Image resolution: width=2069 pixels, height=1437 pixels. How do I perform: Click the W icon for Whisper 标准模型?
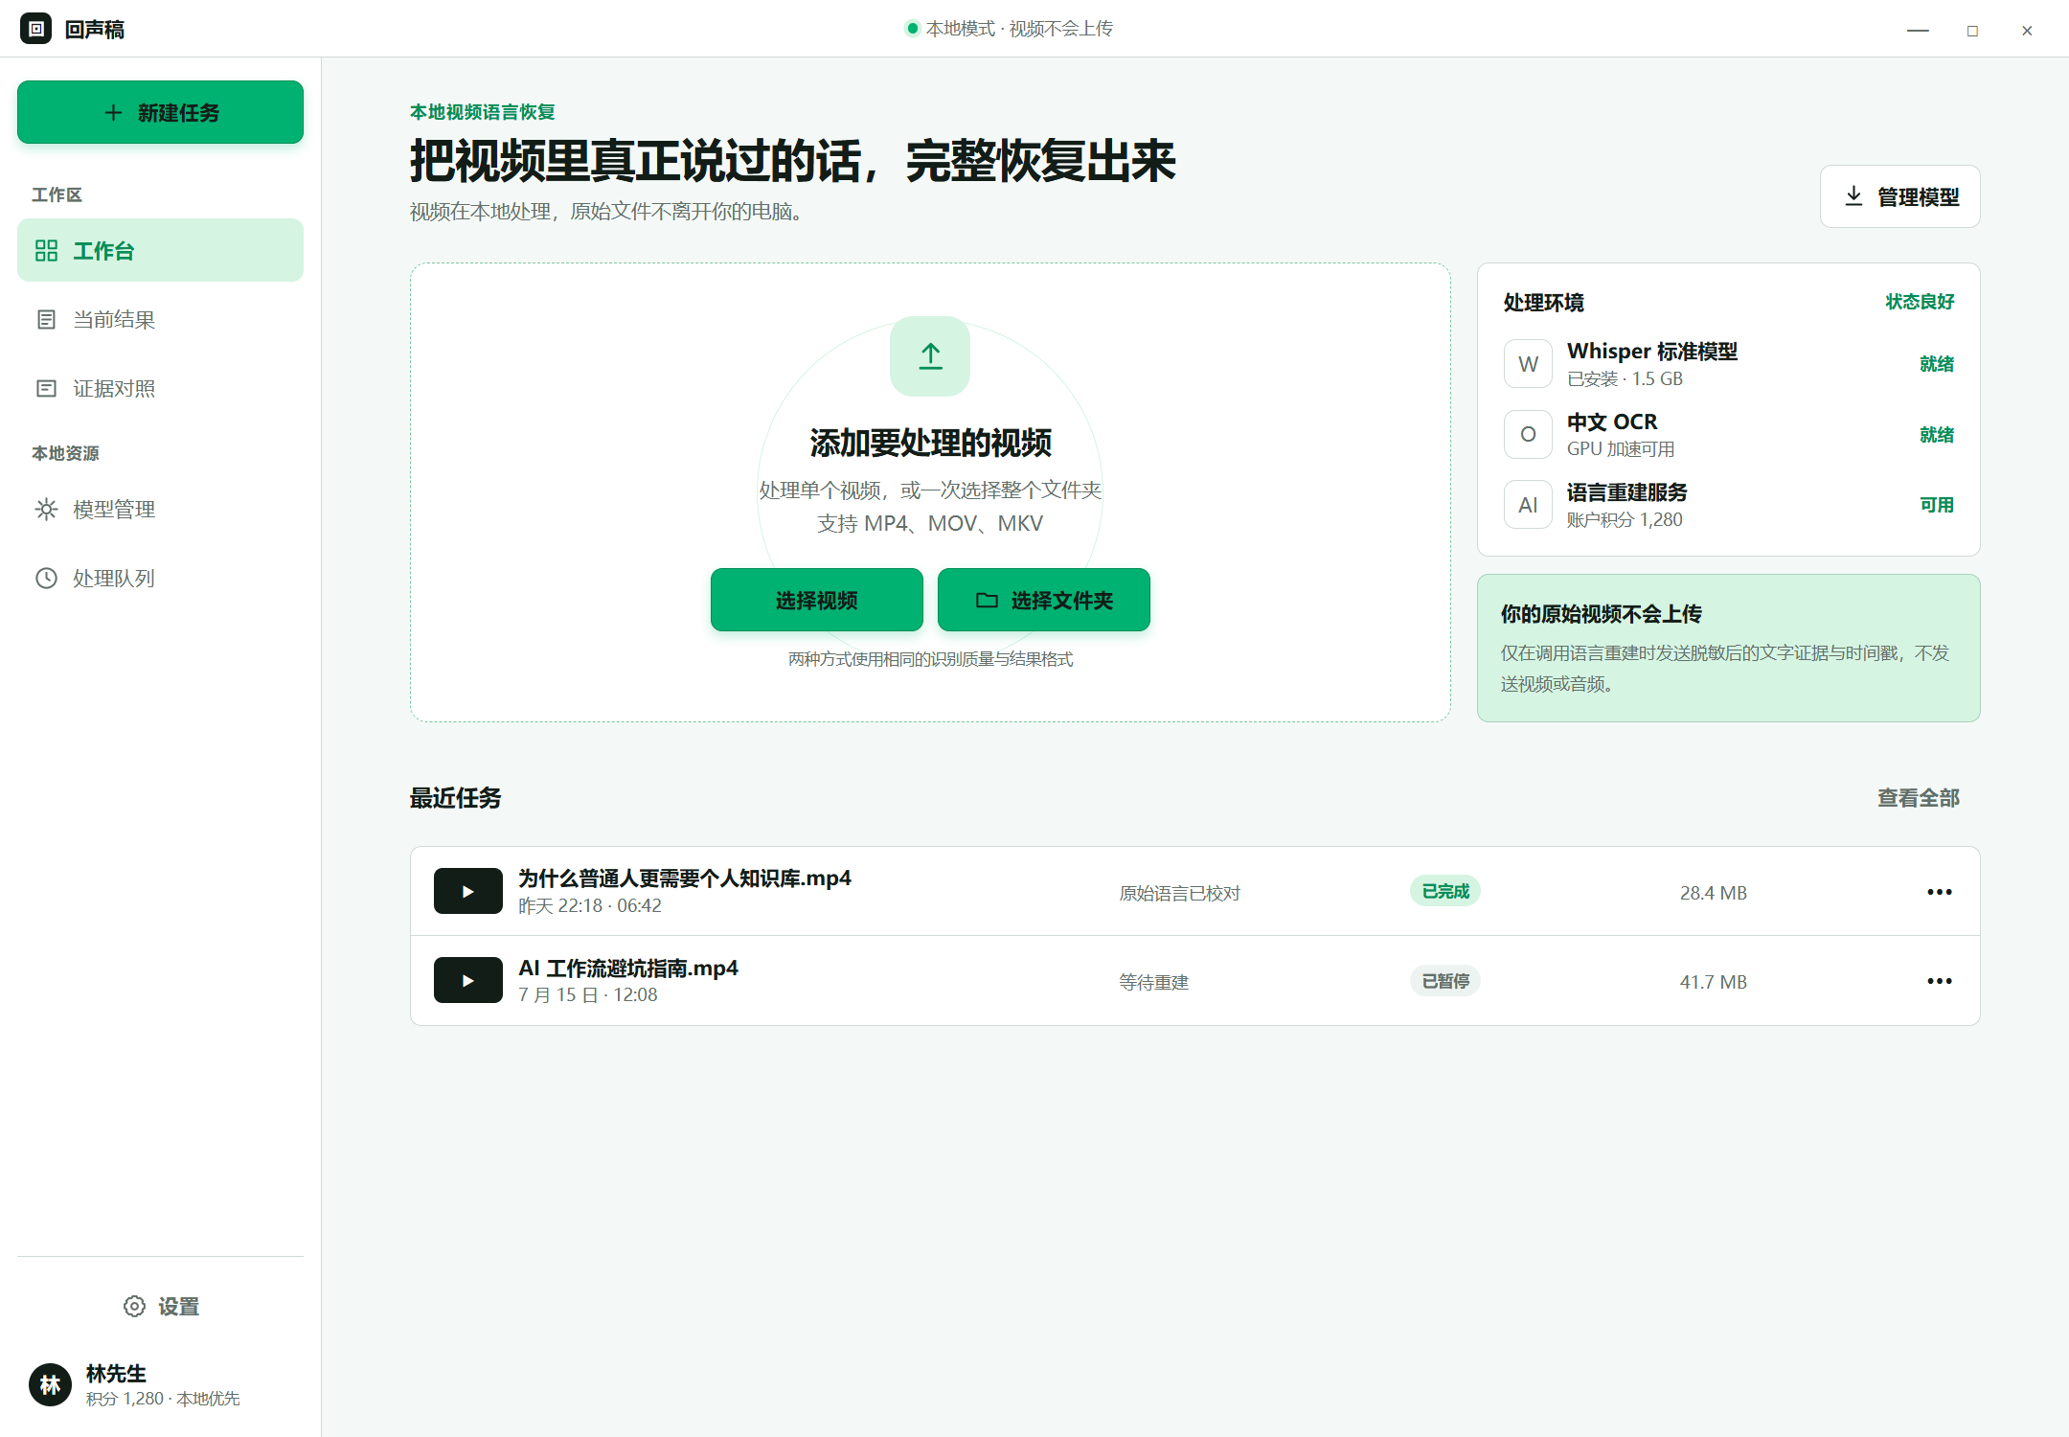(1528, 364)
